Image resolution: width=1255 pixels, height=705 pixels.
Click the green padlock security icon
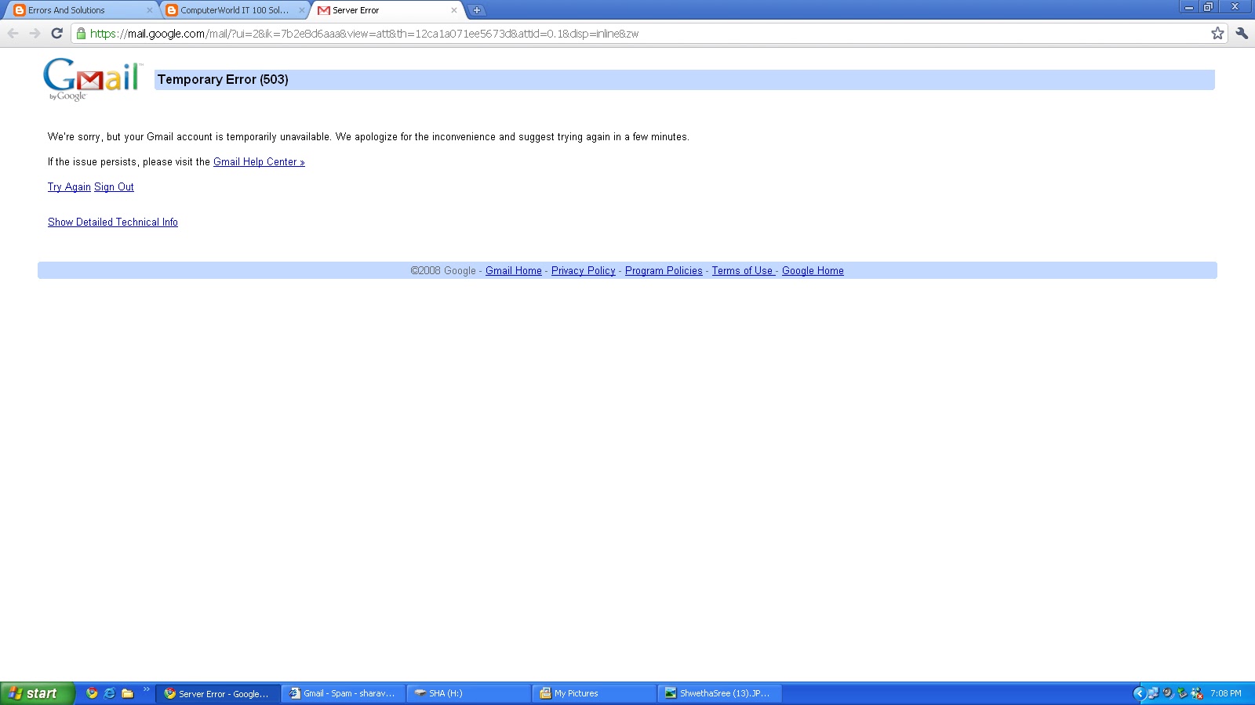tap(81, 34)
